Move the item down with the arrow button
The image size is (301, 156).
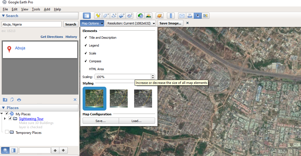click(x=64, y=150)
